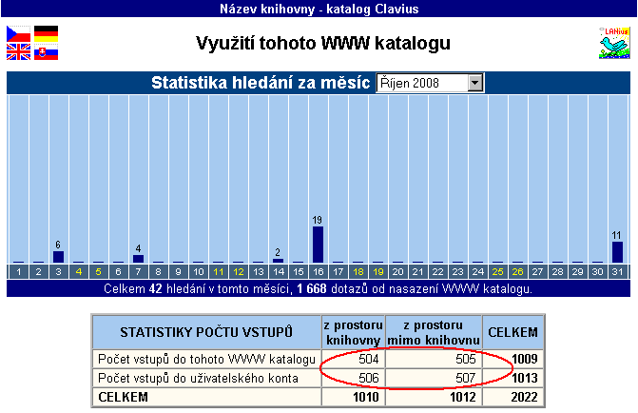
Task: Click the 'z prostoru mimo knihovnu' column header
Action: [434, 332]
